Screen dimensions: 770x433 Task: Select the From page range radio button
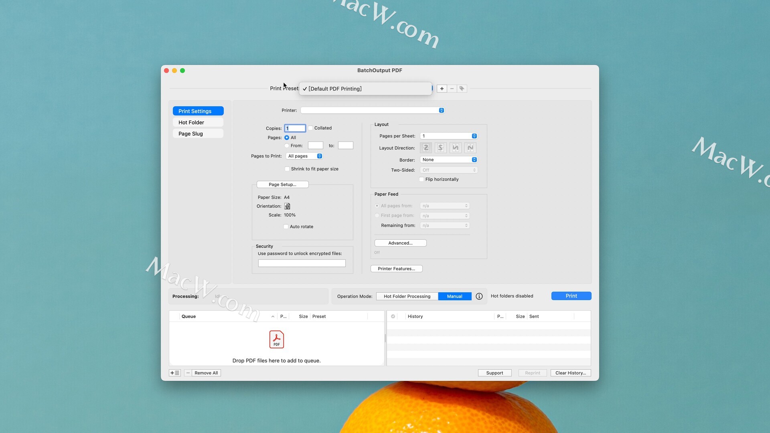click(287, 146)
